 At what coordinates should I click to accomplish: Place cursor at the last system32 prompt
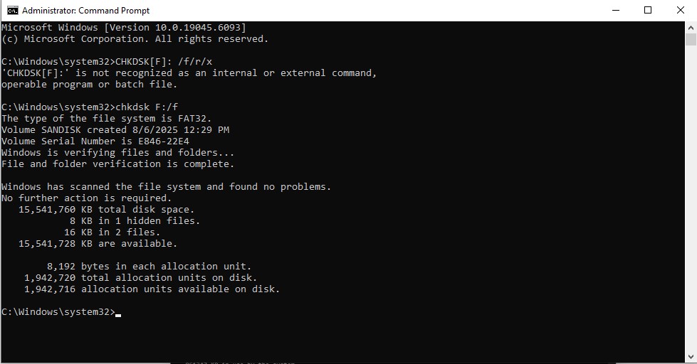(x=118, y=312)
